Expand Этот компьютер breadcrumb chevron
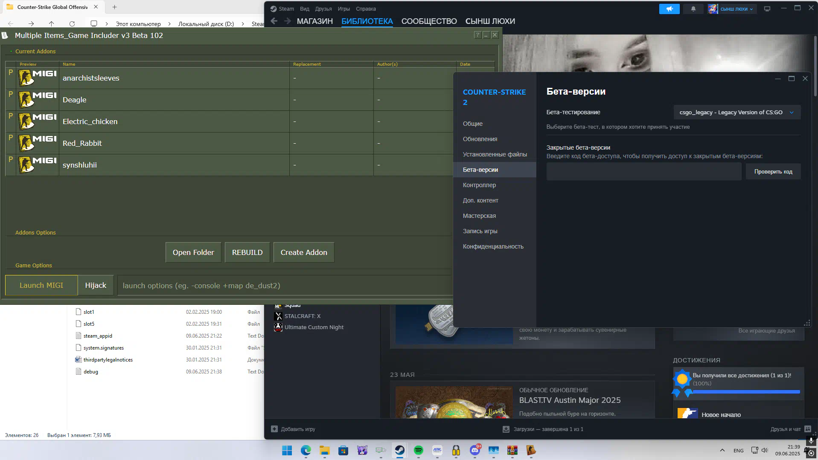Image resolution: width=818 pixels, height=460 pixels. (169, 24)
